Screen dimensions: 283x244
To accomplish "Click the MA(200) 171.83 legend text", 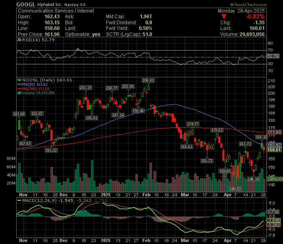I will pyautogui.click(x=36, y=89).
